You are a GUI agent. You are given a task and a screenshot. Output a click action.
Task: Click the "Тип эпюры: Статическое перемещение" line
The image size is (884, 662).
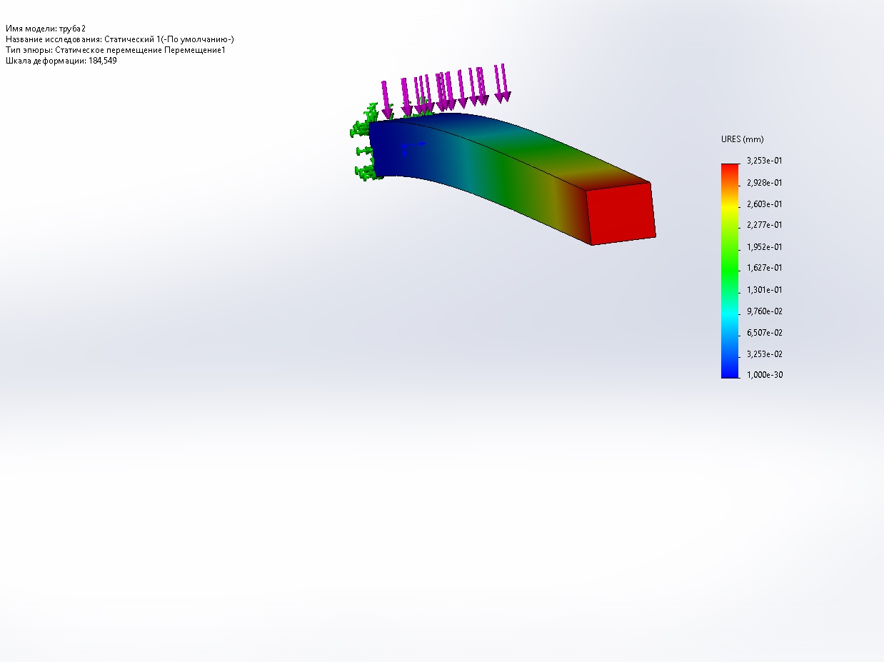point(116,50)
